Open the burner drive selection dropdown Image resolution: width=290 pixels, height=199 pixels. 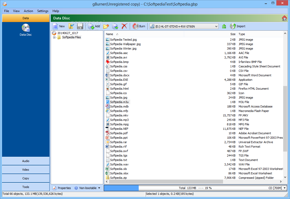(x=216, y=26)
